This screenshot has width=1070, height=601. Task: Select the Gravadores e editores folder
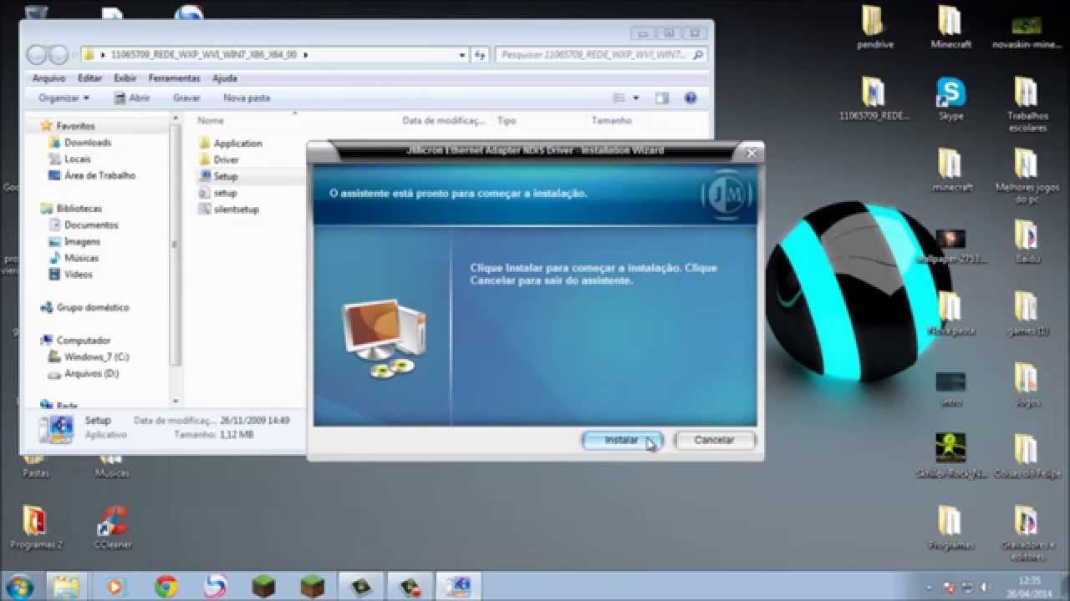(x=1027, y=534)
